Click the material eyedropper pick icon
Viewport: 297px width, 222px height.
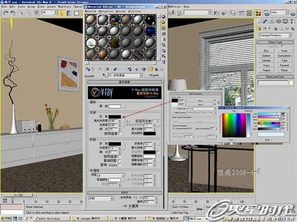(x=104, y=75)
